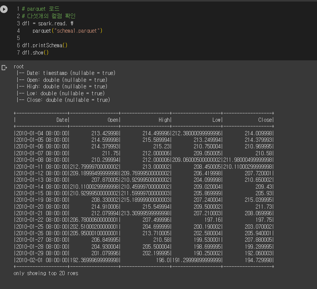Click the 'Date' column header

(x=62, y=120)
